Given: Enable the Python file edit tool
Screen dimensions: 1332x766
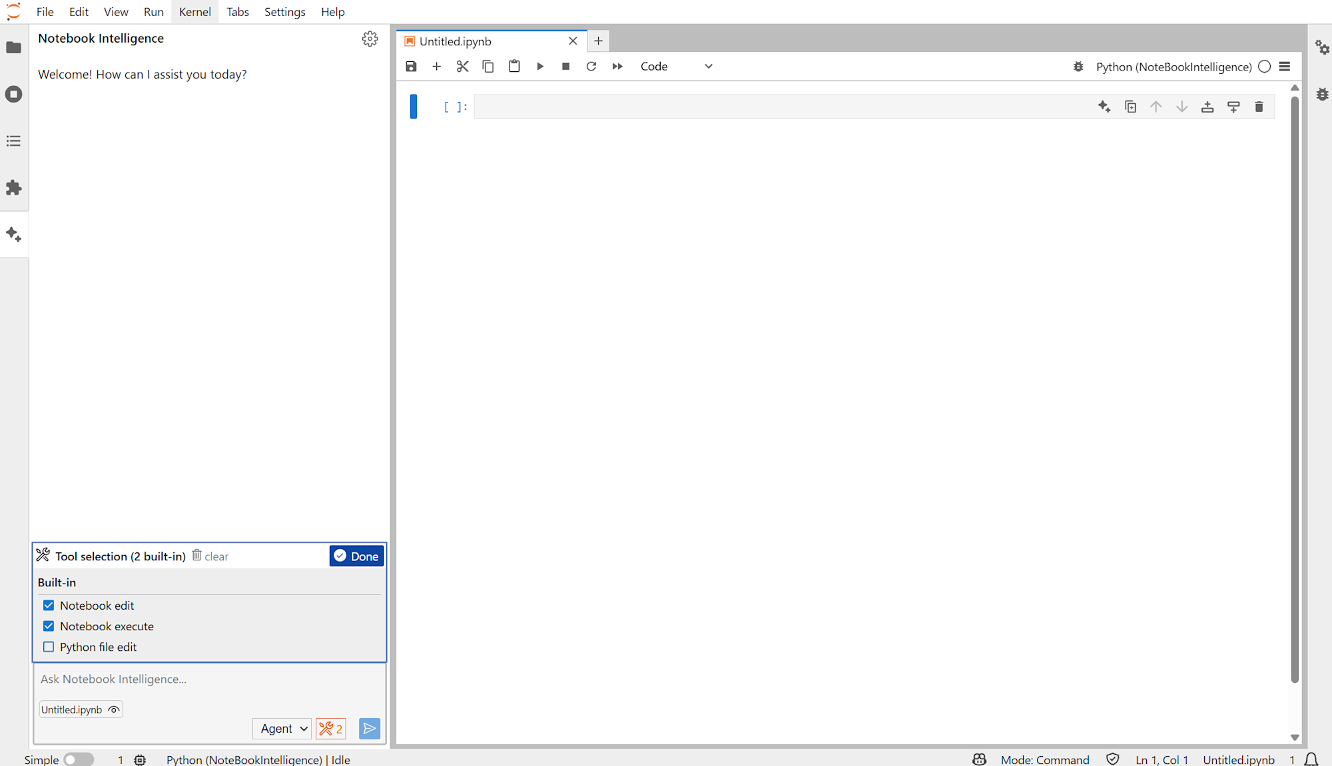Looking at the screenshot, I should pos(49,647).
